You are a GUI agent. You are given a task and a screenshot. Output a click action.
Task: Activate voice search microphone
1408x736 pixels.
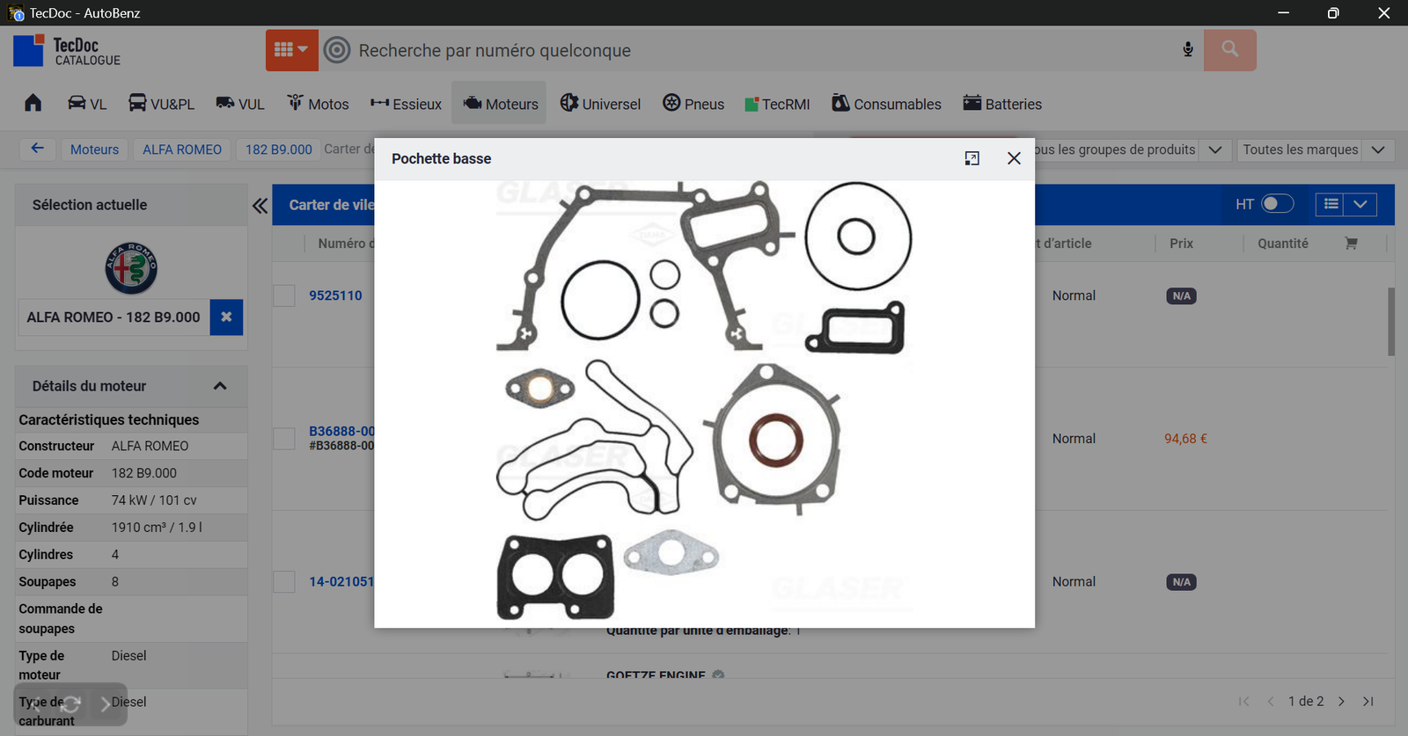coord(1188,50)
